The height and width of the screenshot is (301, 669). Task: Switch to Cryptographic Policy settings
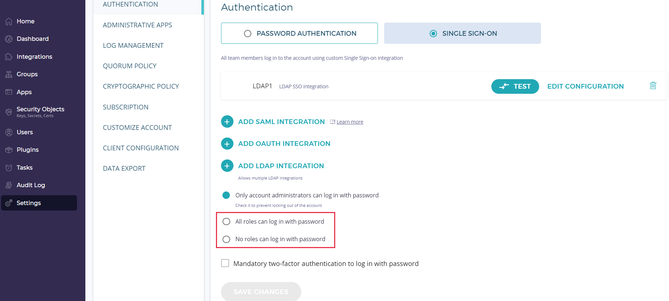tap(141, 86)
